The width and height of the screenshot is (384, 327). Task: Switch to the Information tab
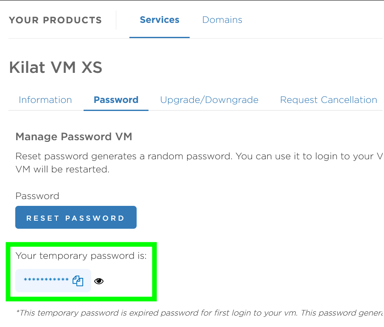(45, 100)
